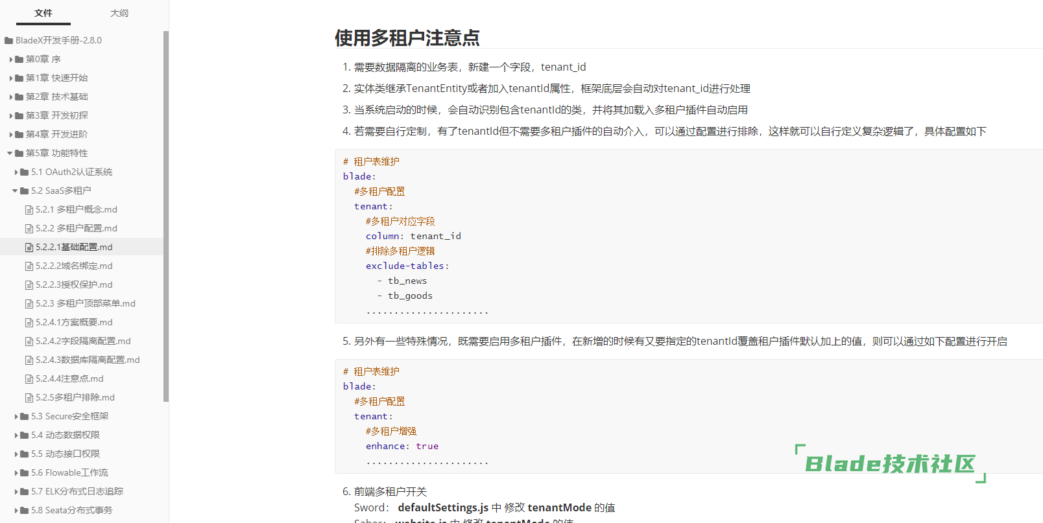The width and height of the screenshot is (1043, 523).
Task: Click code line column: tenant_id
Action: point(413,236)
